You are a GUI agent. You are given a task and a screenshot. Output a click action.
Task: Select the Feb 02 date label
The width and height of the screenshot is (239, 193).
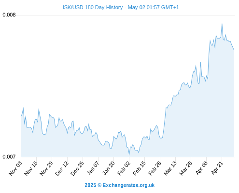click(124, 168)
